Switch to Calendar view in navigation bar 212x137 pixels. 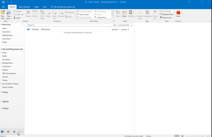pyautogui.click(x=8, y=132)
